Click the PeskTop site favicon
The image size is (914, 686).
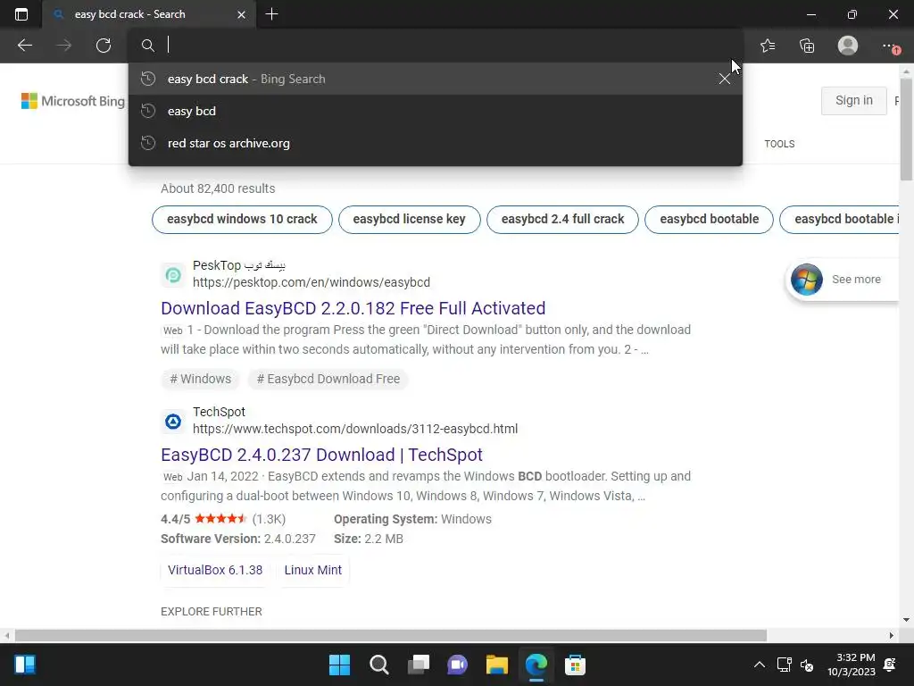pos(173,274)
